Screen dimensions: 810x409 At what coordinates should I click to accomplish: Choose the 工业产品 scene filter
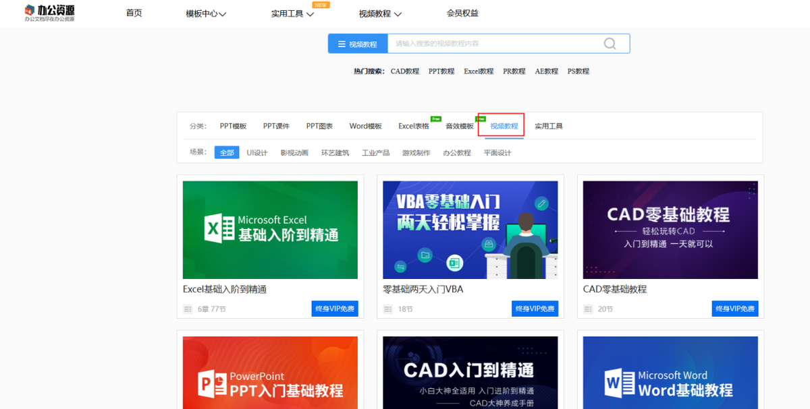[375, 153]
